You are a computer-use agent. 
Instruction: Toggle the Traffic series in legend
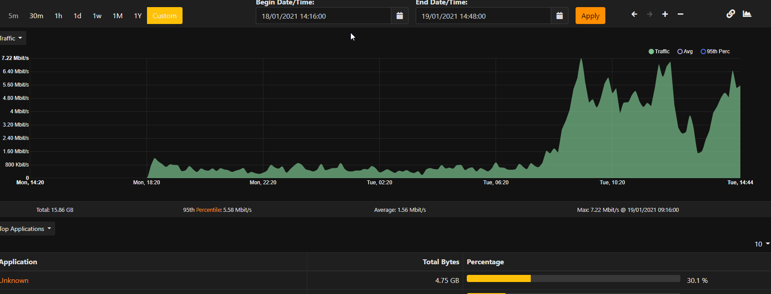point(659,52)
